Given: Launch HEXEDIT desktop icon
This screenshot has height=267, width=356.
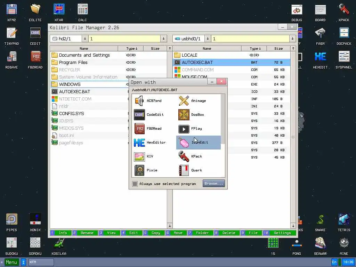Looking at the screenshot, I should click(320, 60).
